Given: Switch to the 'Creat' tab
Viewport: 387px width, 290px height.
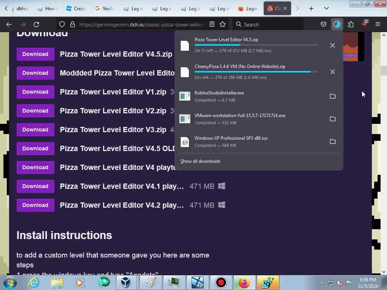Looking at the screenshot, I should click(x=76, y=8).
